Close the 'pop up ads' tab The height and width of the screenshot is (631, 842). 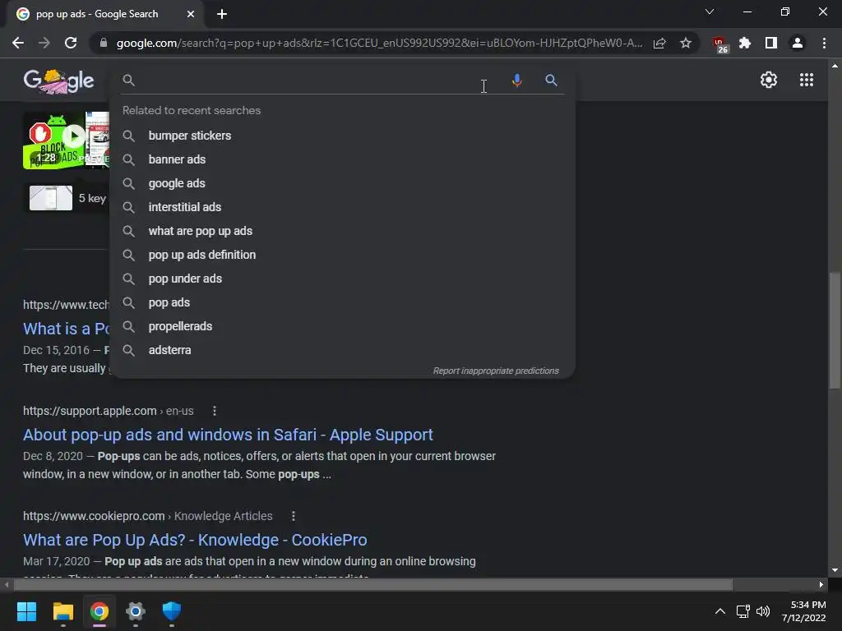click(191, 14)
